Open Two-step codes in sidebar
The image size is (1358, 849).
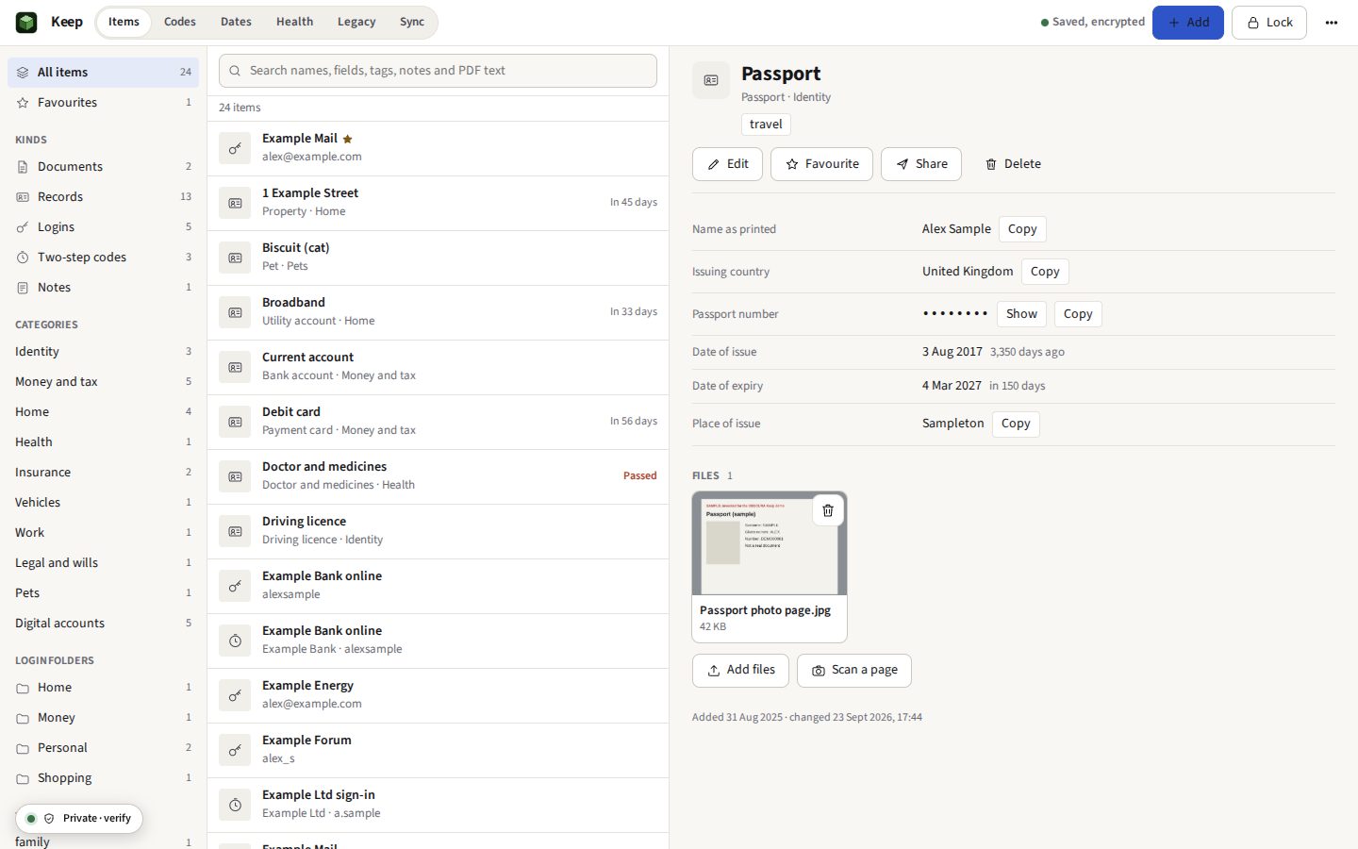click(104, 258)
